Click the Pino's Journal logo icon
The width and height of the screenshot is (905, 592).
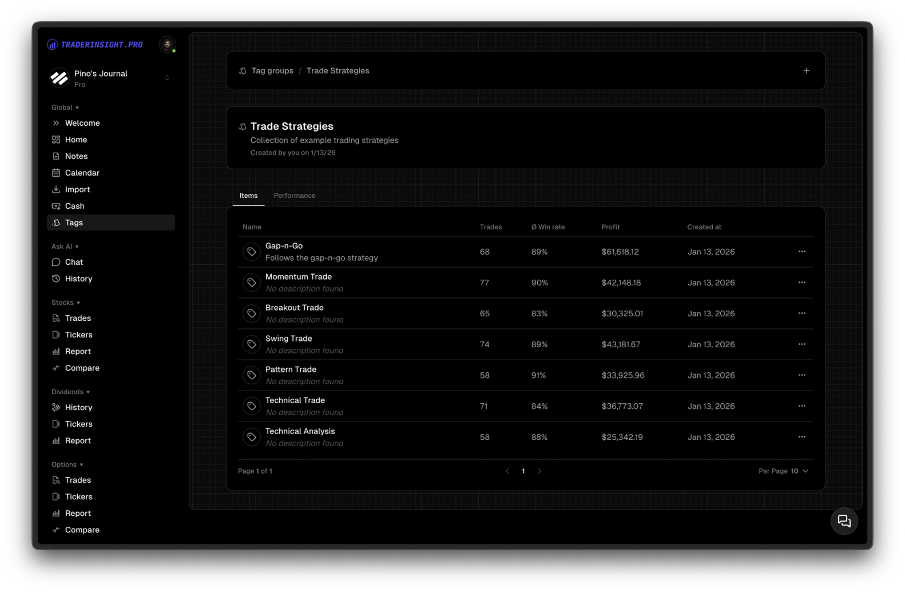click(59, 78)
